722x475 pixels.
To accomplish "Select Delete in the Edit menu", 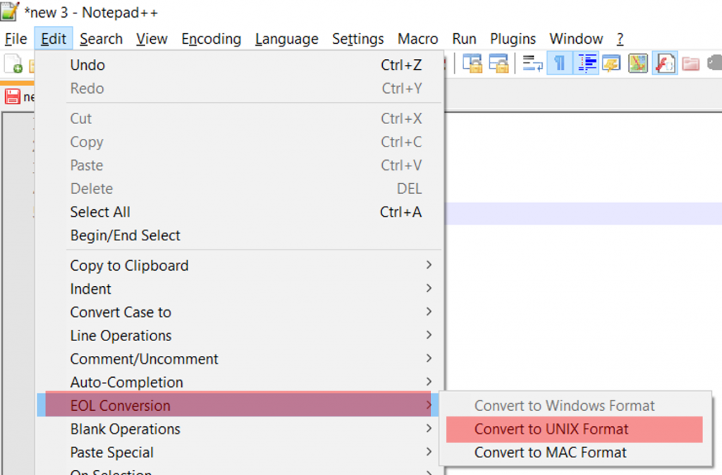I will pyautogui.click(x=240, y=189).
